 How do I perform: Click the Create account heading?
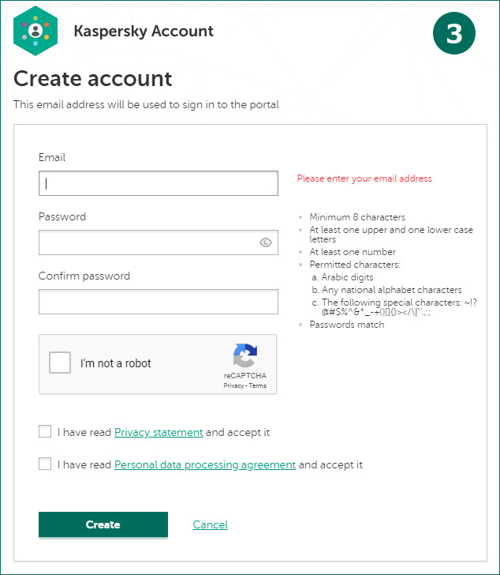click(x=93, y=79)
